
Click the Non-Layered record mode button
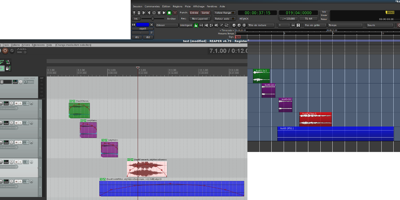pyautogui.click(x=200, y=19)
